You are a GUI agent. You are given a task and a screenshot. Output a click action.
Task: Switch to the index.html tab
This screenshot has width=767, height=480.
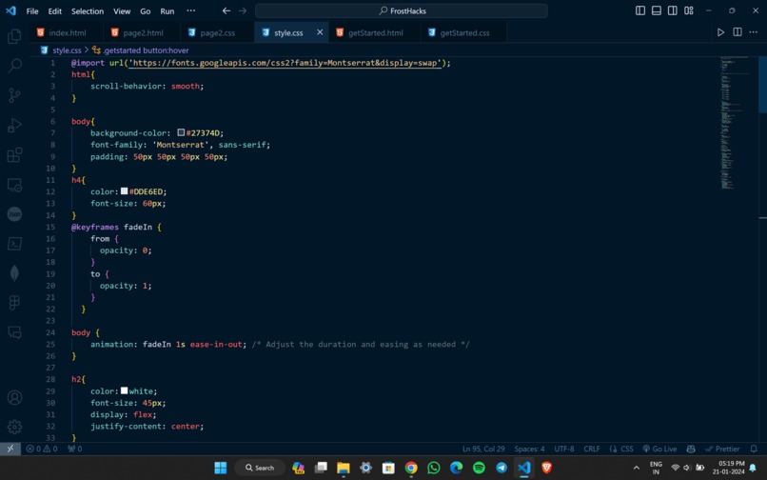click(67, 32)
